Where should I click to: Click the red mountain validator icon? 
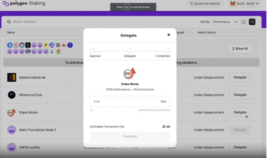64,45
